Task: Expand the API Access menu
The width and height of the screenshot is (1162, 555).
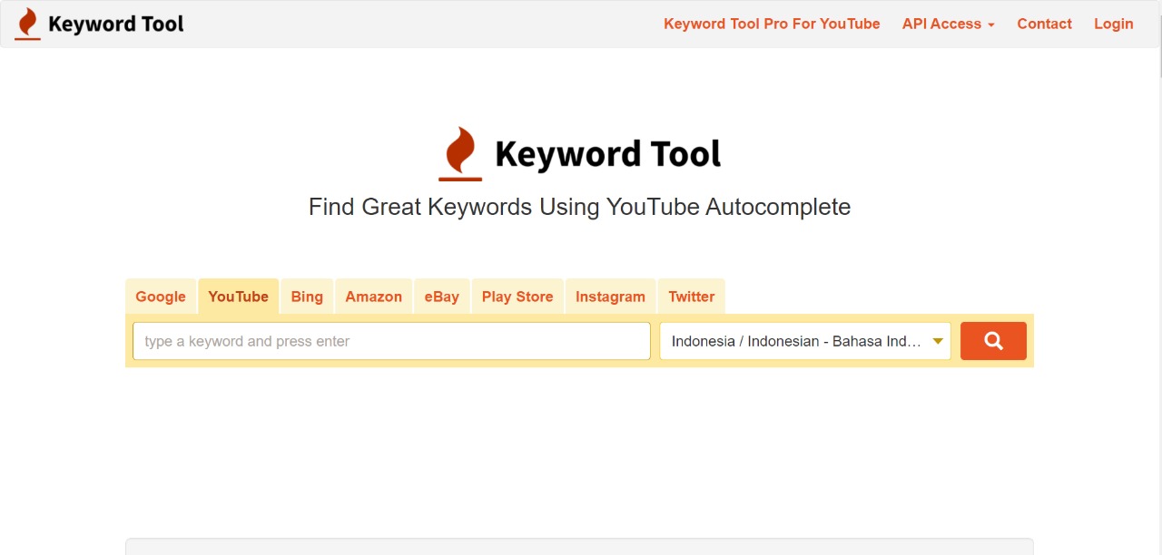Action: coord(948,24)
